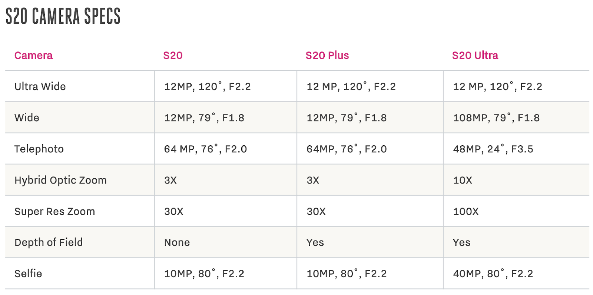593x295 pixels.
Task: Select the S20 Ultra column header
Action: pos(475,56)
